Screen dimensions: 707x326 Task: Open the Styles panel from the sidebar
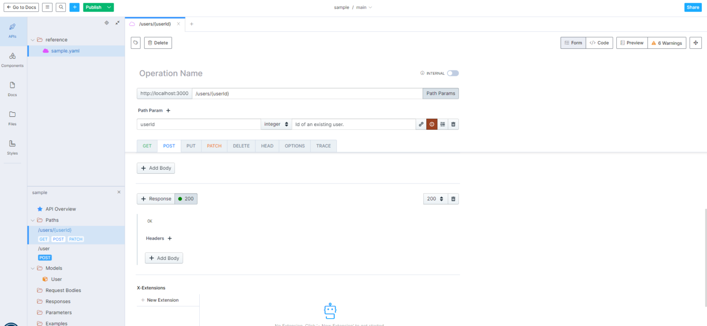[12, 147]
